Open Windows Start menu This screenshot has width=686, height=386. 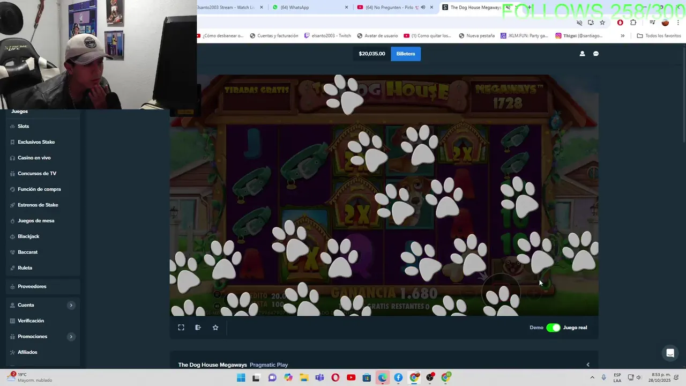tap(241, 378)
